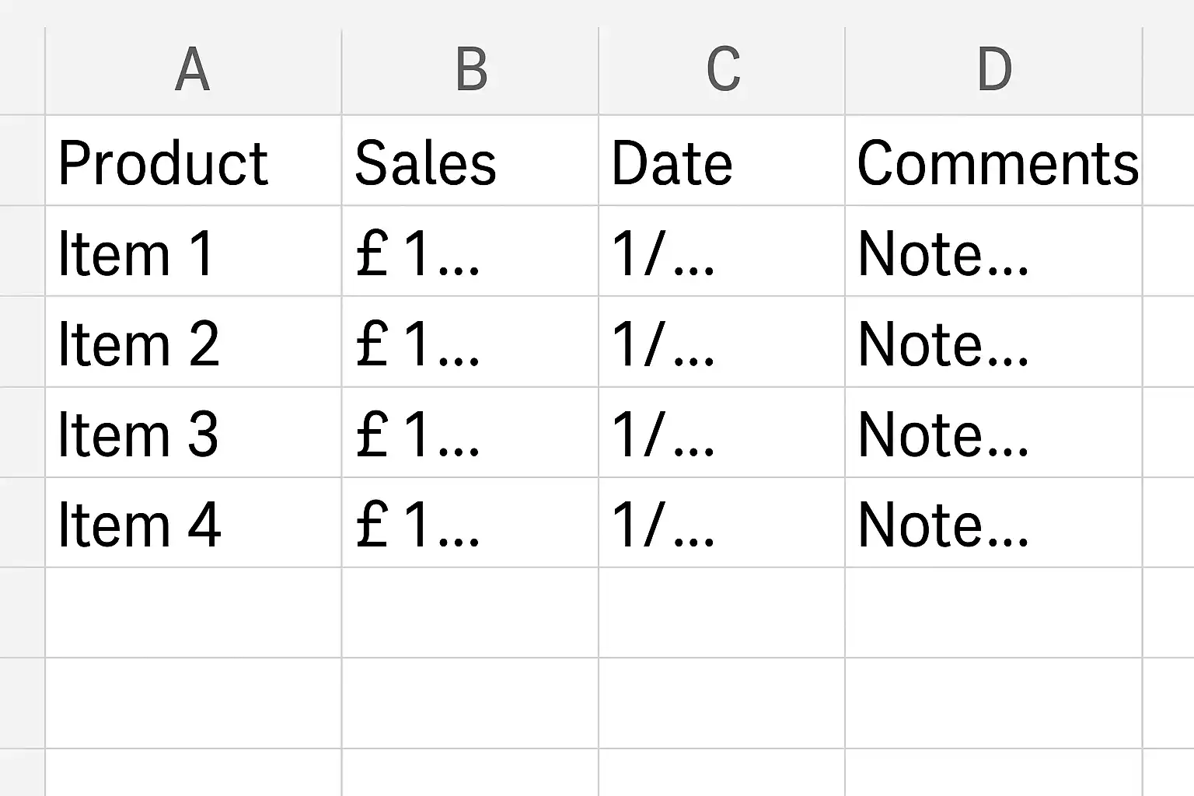Select column C header
This screenshot has height=796, width=1194.
pos(721,71)
